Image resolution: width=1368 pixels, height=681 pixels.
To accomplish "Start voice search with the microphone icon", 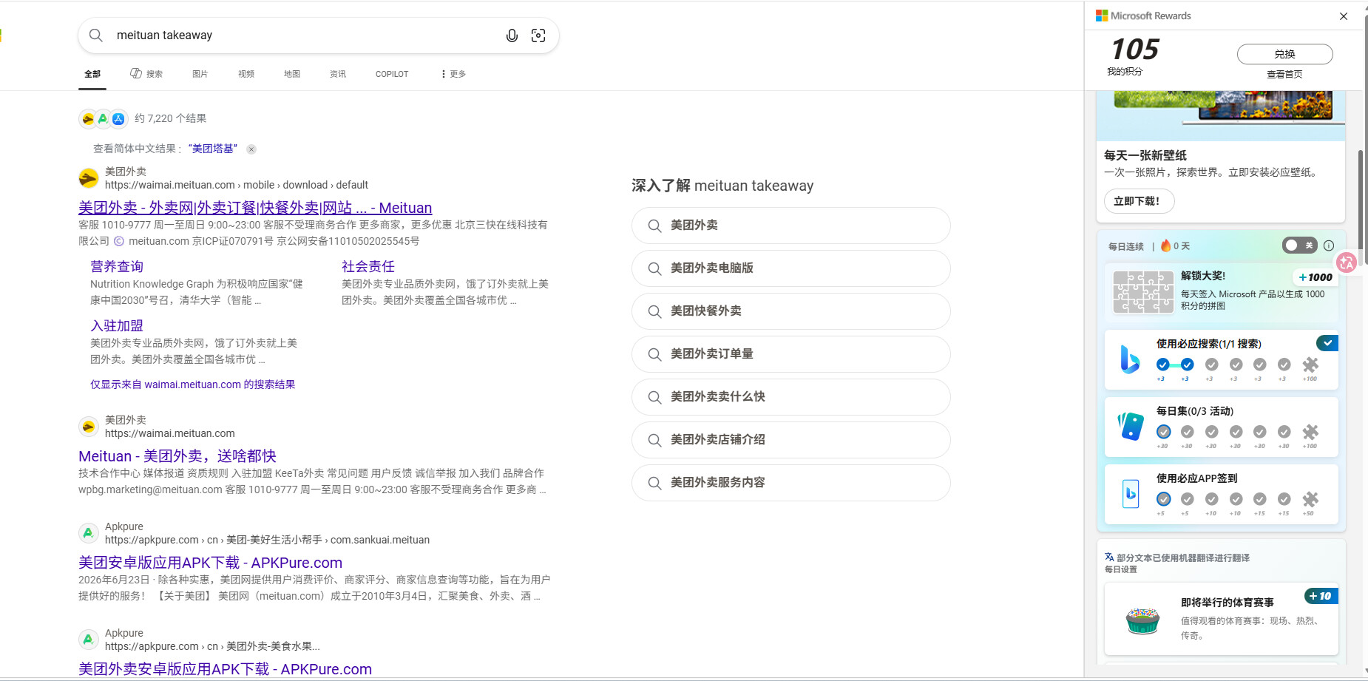I will (x=512, y=35).
